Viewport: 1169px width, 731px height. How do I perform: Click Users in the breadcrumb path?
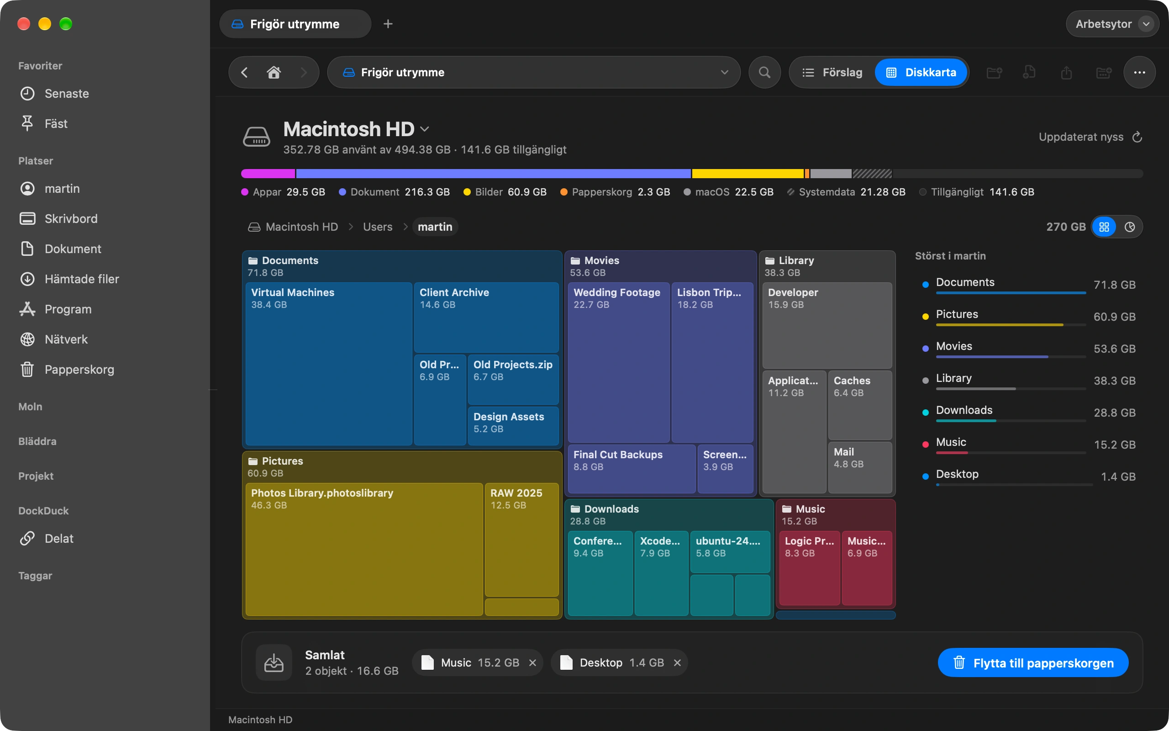(378, 227)
